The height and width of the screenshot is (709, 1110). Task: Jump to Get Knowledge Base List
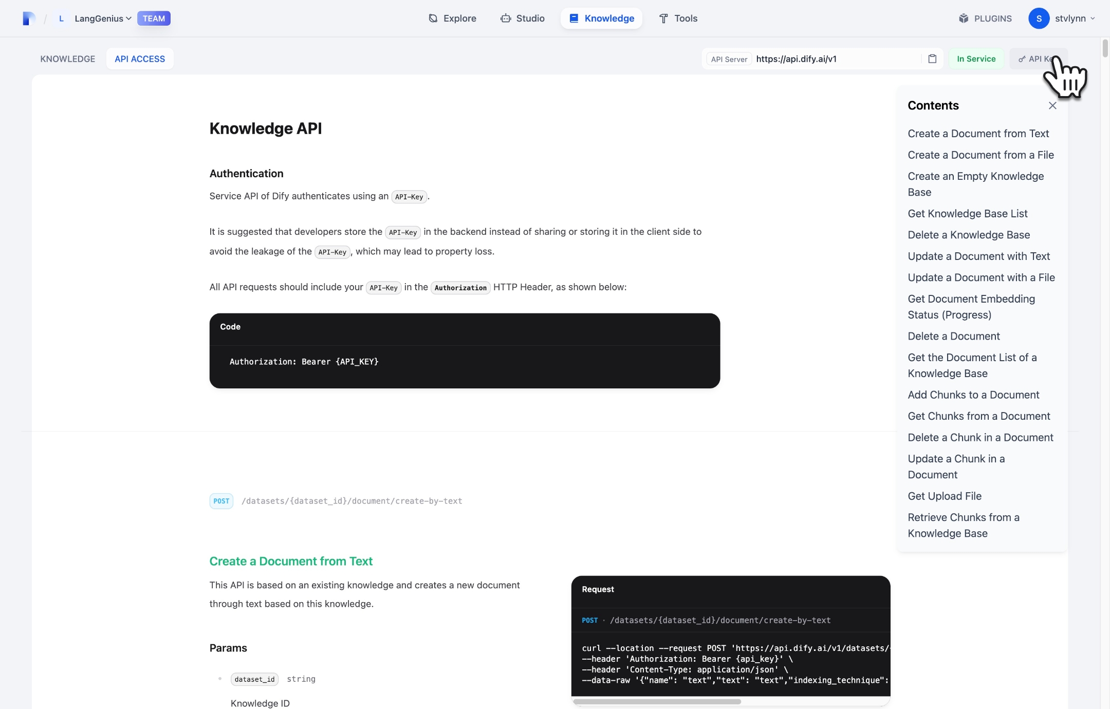967,213
